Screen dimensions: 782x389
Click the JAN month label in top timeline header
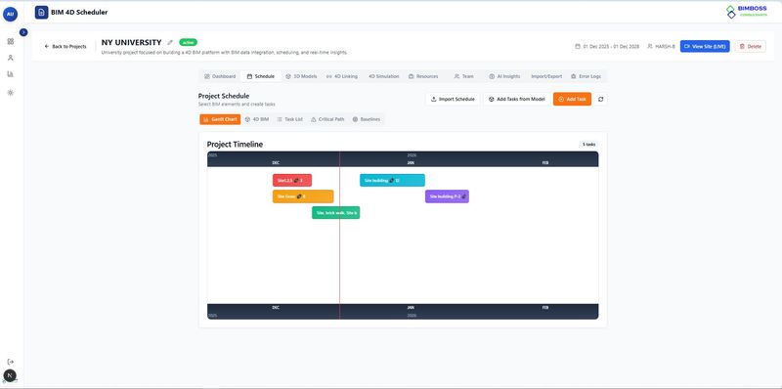pyautogui.click(x=411, y=162)
